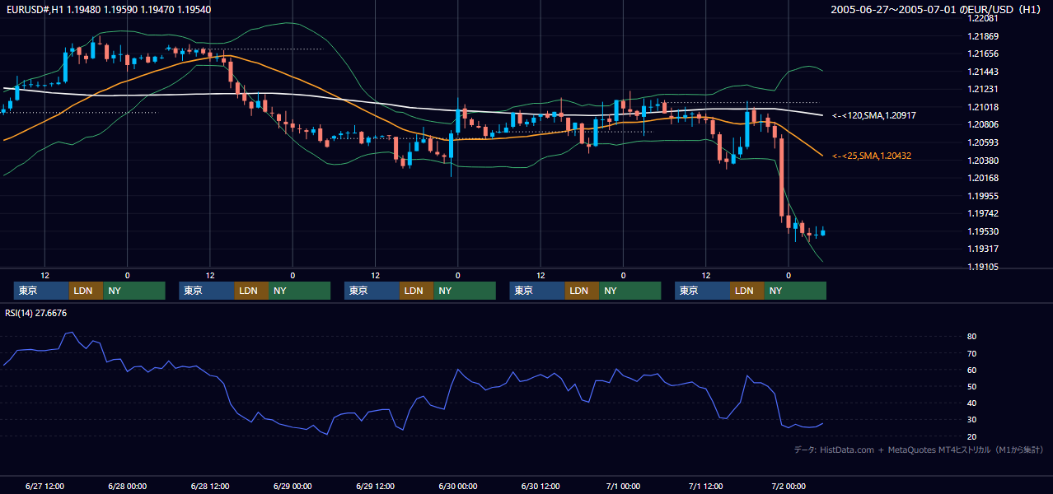The height and width of the screenshot is (494, 1053).
Task: Click price axis label 1.21443
Action: coord(983,72)
